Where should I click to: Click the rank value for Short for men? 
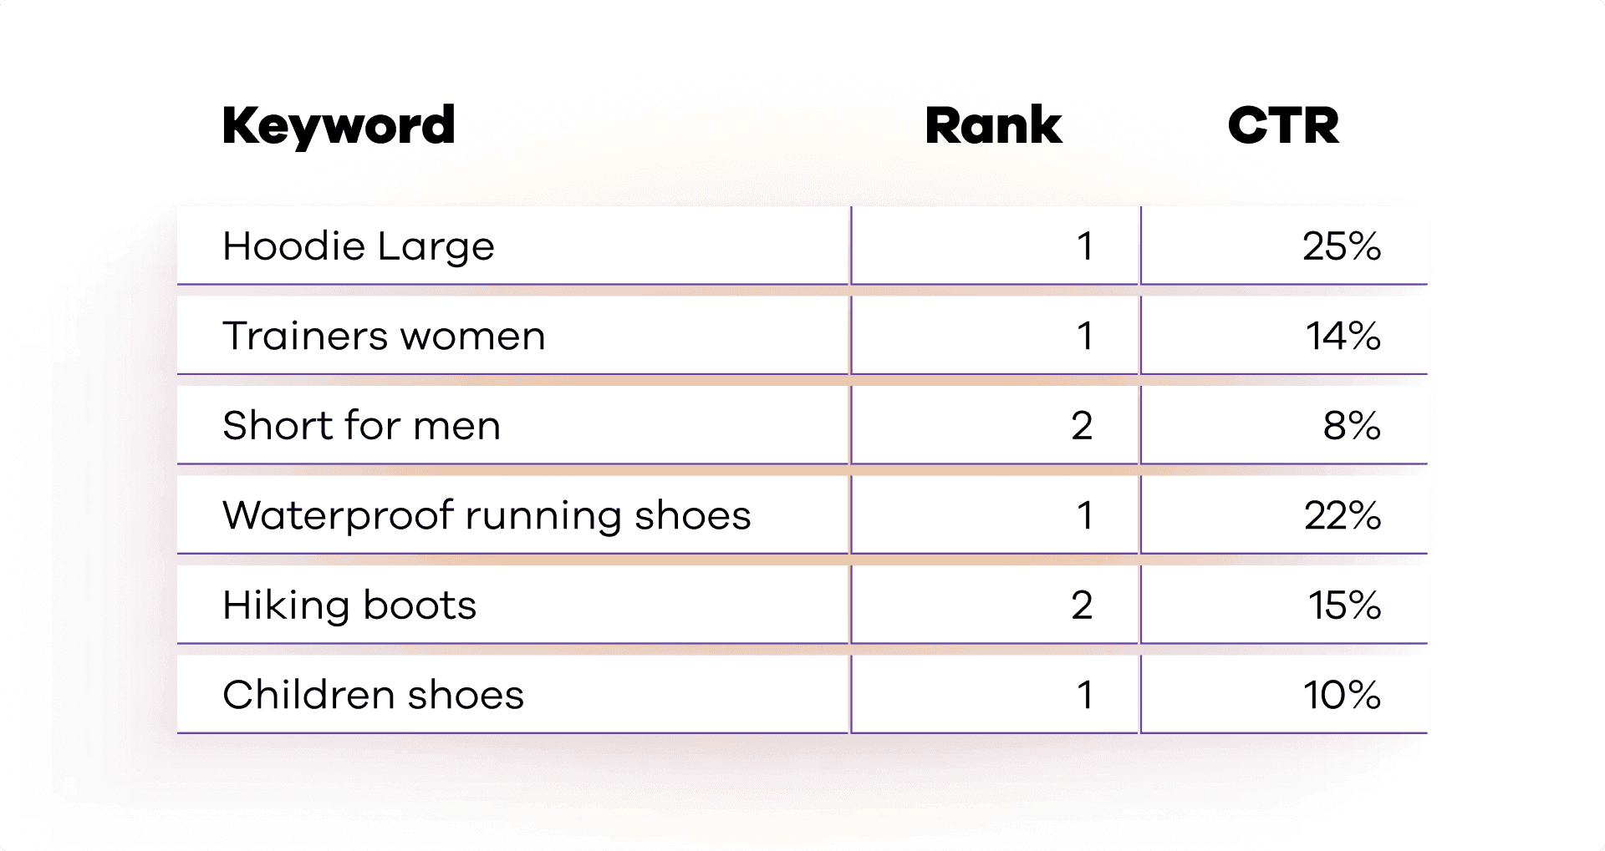point(995,425)
